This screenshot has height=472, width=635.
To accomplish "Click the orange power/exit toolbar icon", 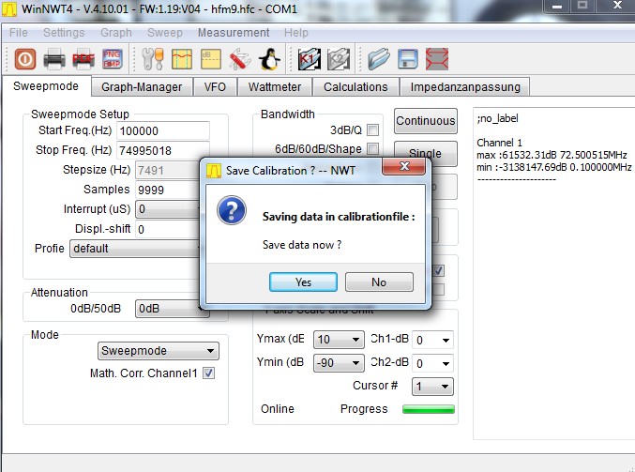I will pyautogui.click(x=25, y=59).
